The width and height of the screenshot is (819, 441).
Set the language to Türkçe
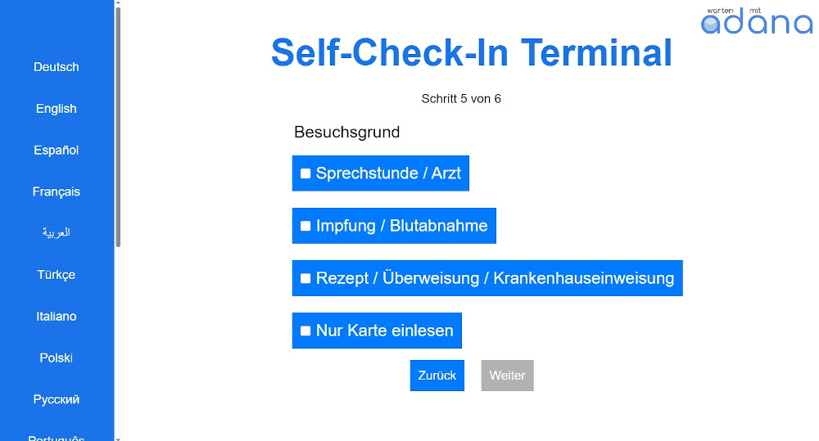57,275
